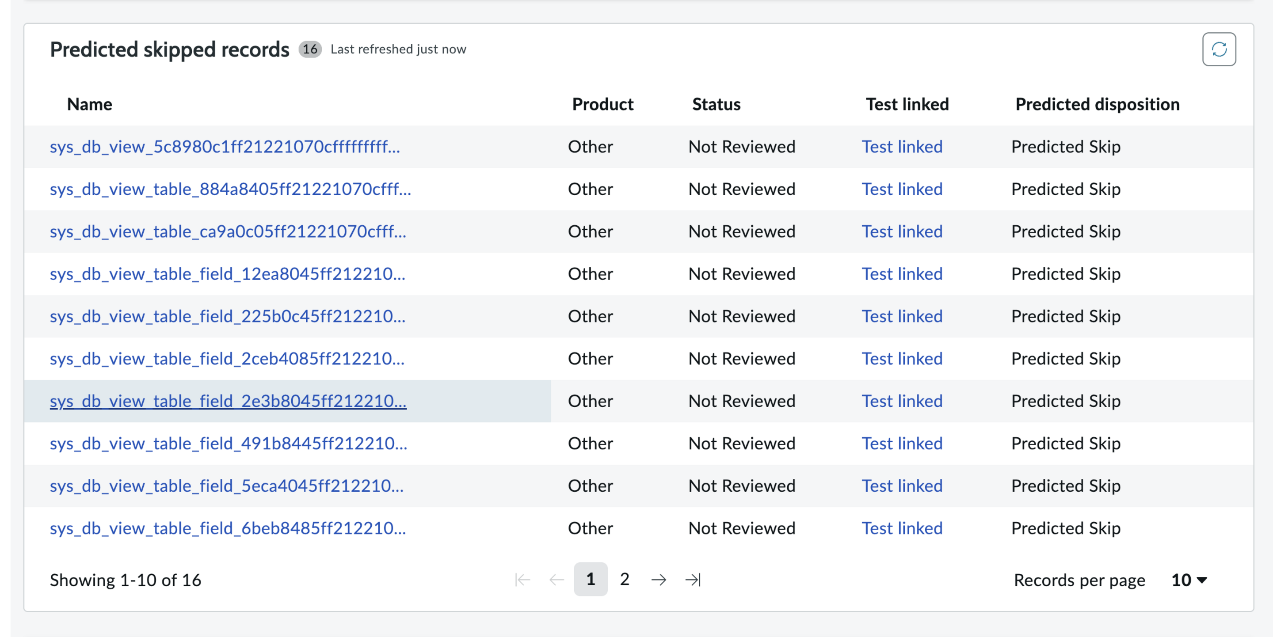Click 'Predicted Skip' in sys_db_view_5c8980c1 row
The height and width of the screenshot is (637, 1273).
pos(1065,147)
